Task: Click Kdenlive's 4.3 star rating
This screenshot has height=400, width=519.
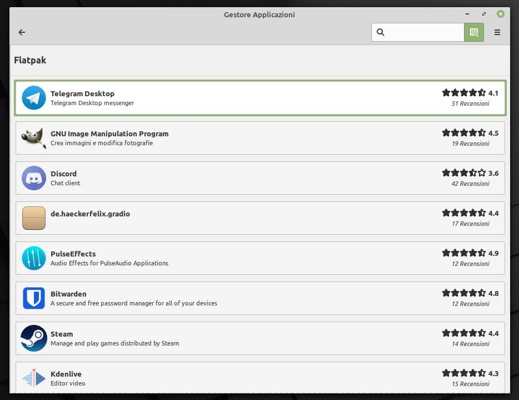Action: click(470, 373)
